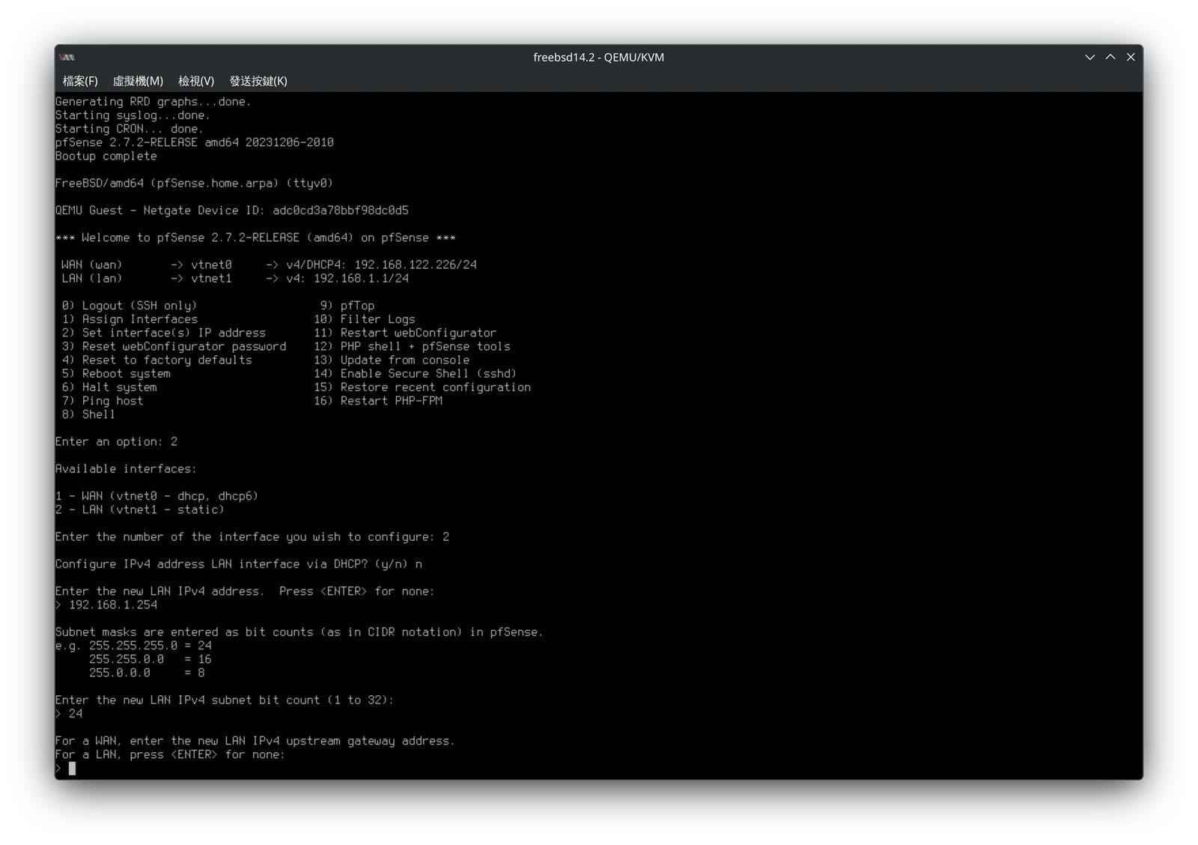Click menu line '4) Reset to factory defaults'
The image size is (1198, 845).
(157, 360)
